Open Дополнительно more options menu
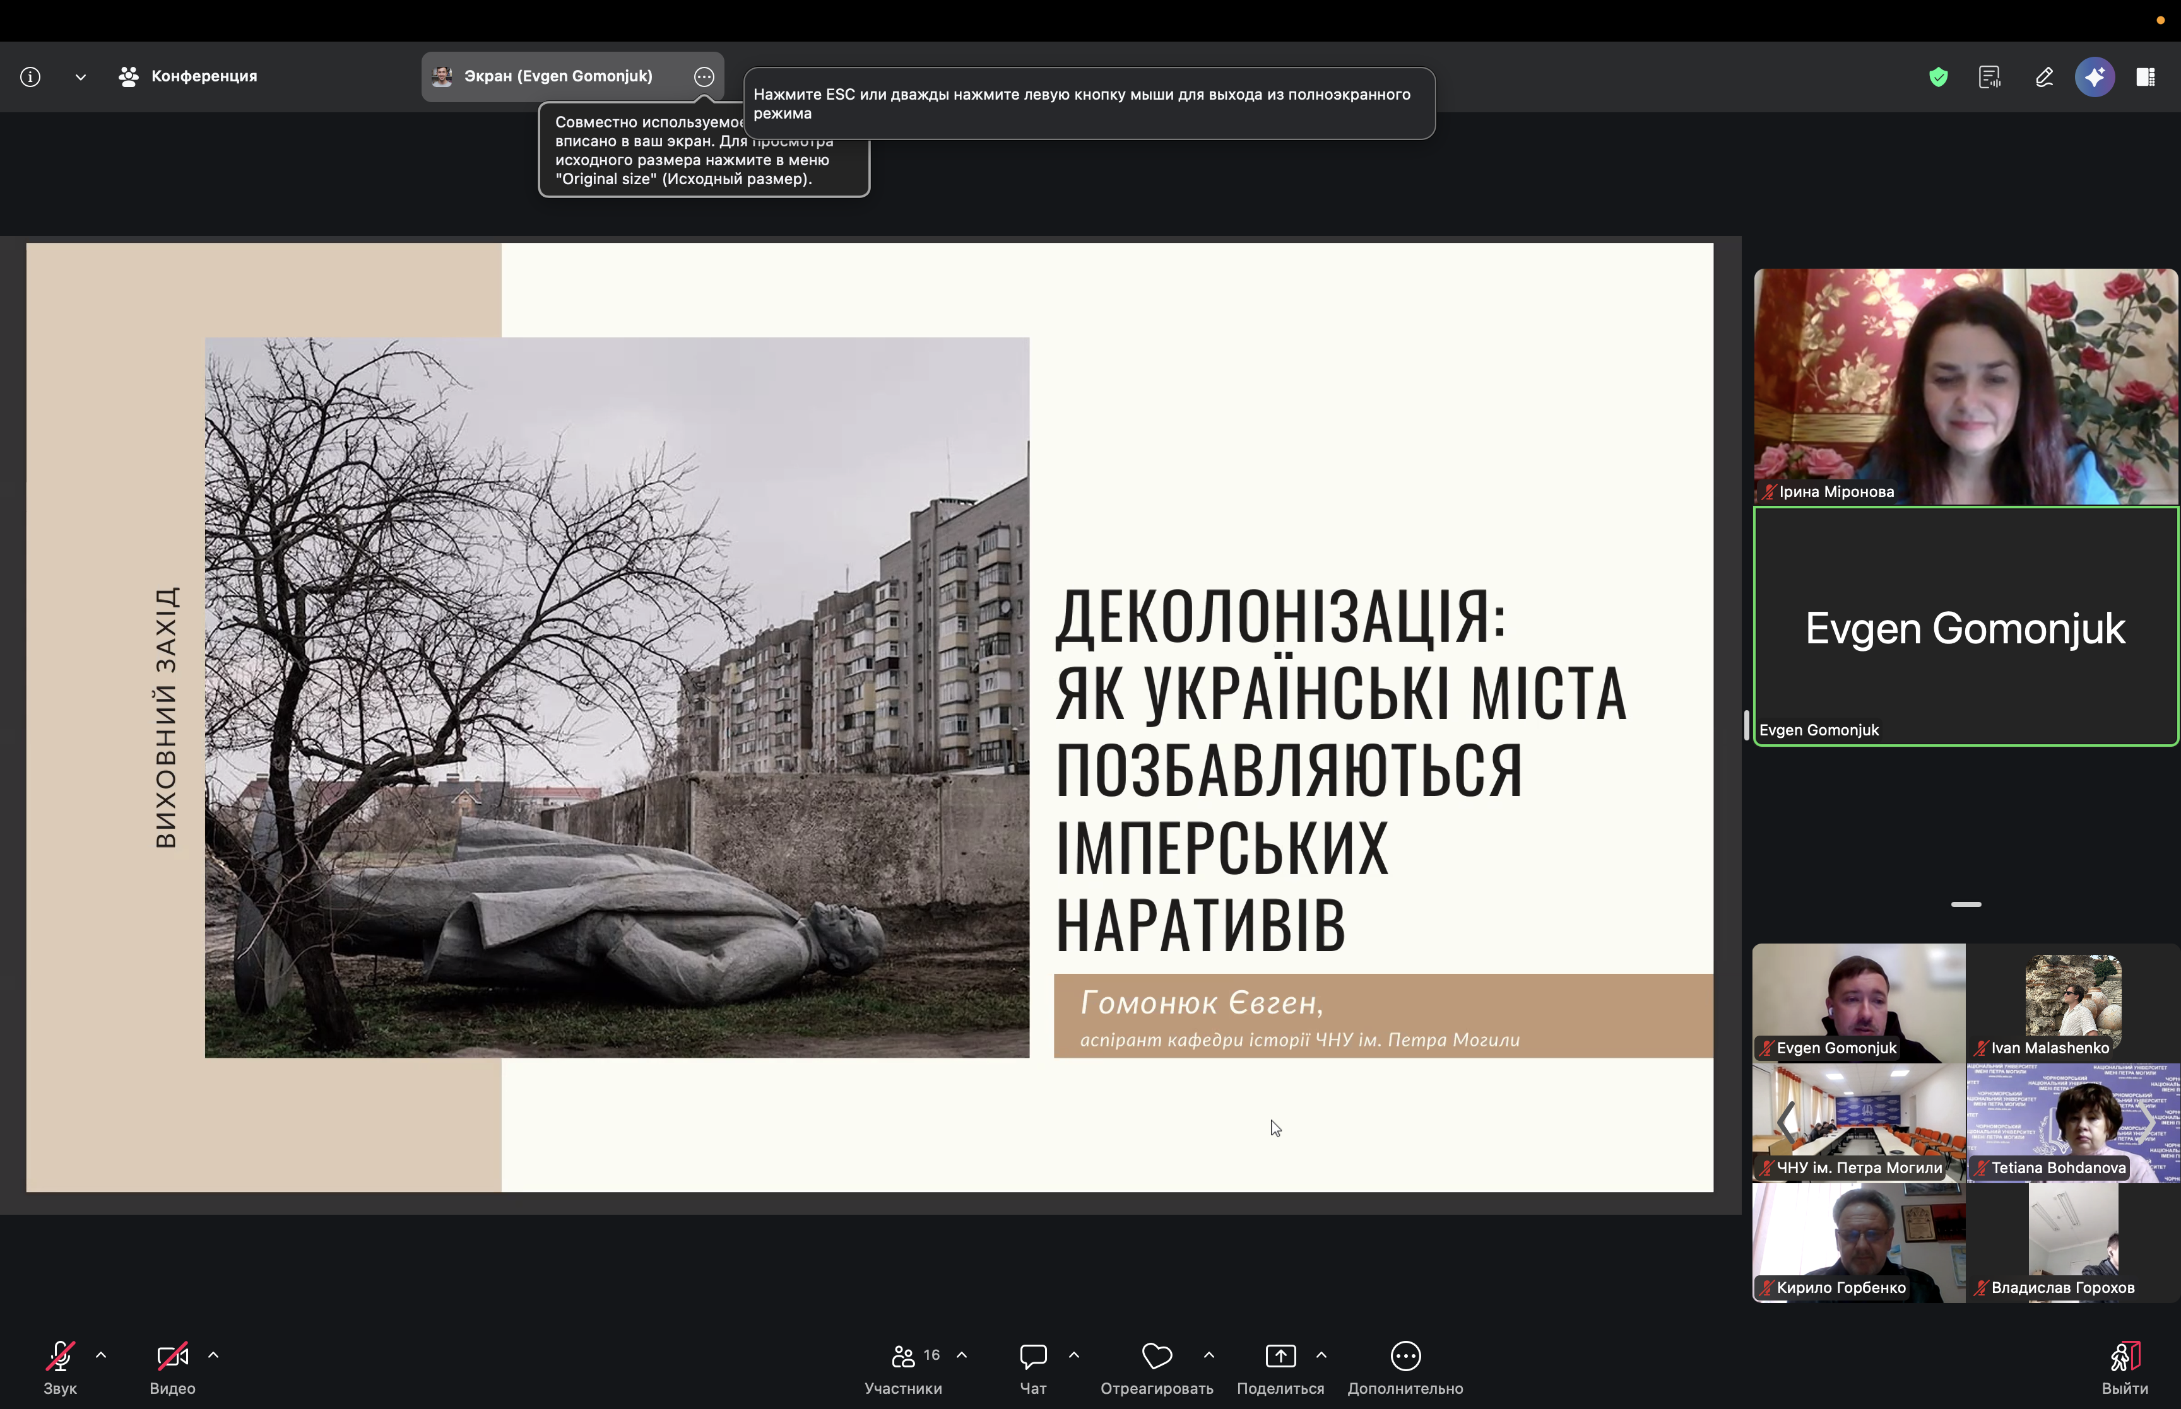The height and width of the screenshot is (1409, 2181). pos(1405,1357)
